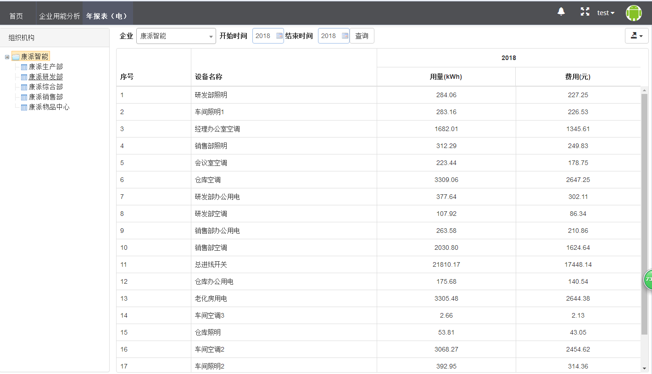Select 康派物品中心 tree item

[x=49, y=107]
